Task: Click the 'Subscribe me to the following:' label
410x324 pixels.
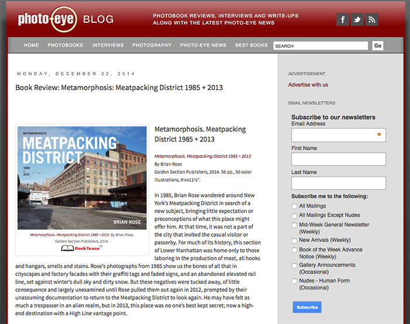Action: click(329, 196)
